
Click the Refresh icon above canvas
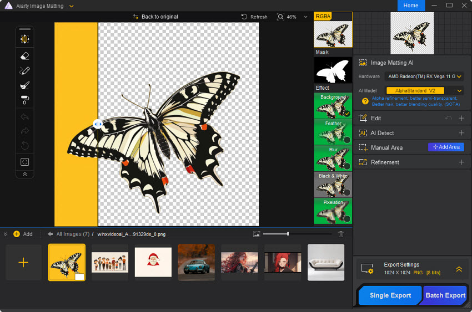(x=244, y=17)
